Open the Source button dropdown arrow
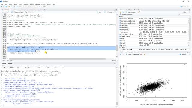Image resolution: width=192 pixels, height=108 pixels. (x=113, y=12)
